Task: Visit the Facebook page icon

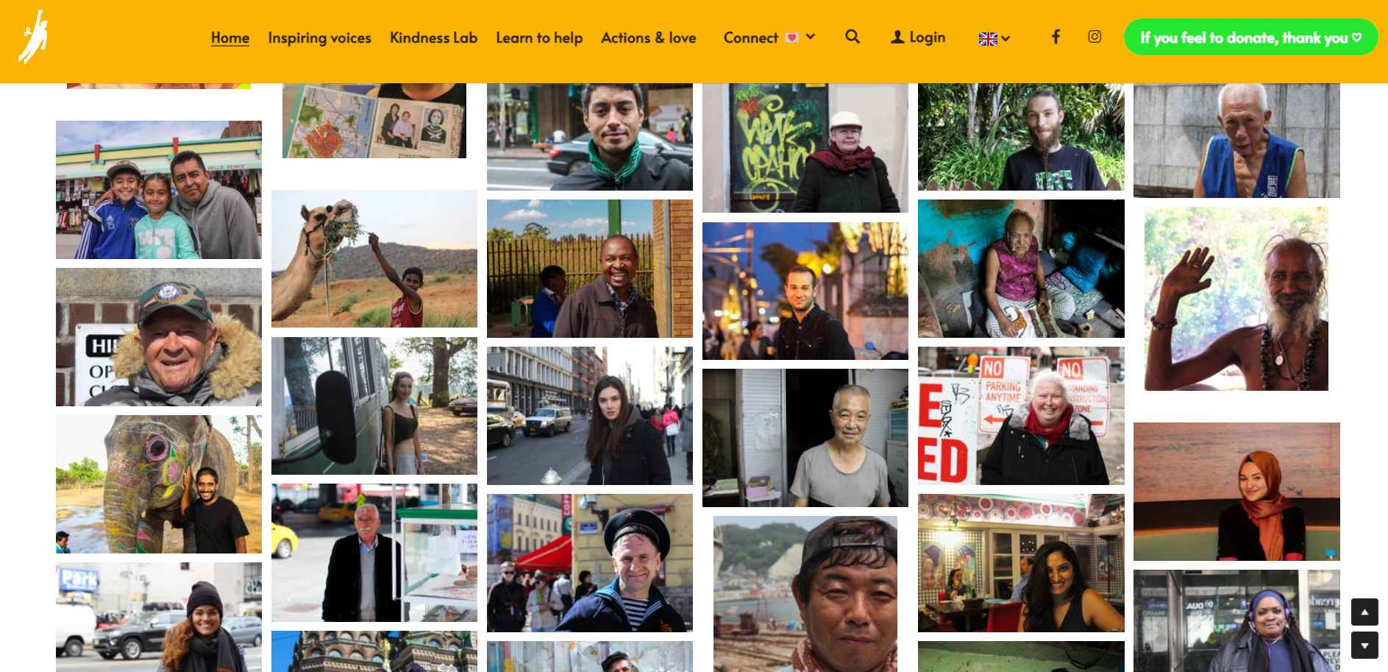Action: coord(1056,37)
